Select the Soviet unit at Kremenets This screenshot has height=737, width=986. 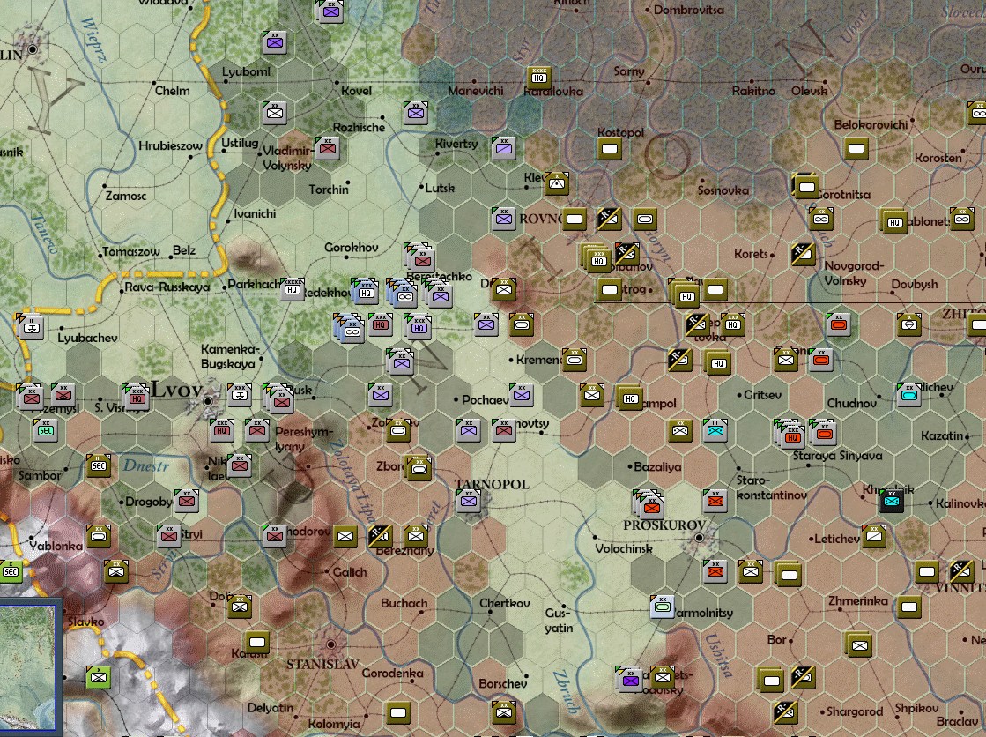pyautogui.click(x=575, y=360)
